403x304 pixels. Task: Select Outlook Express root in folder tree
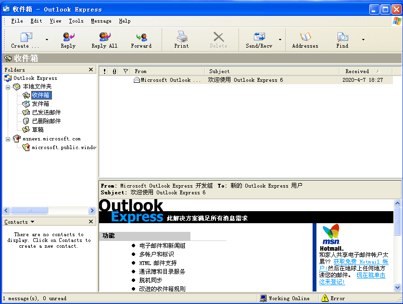tap(35, 78)
